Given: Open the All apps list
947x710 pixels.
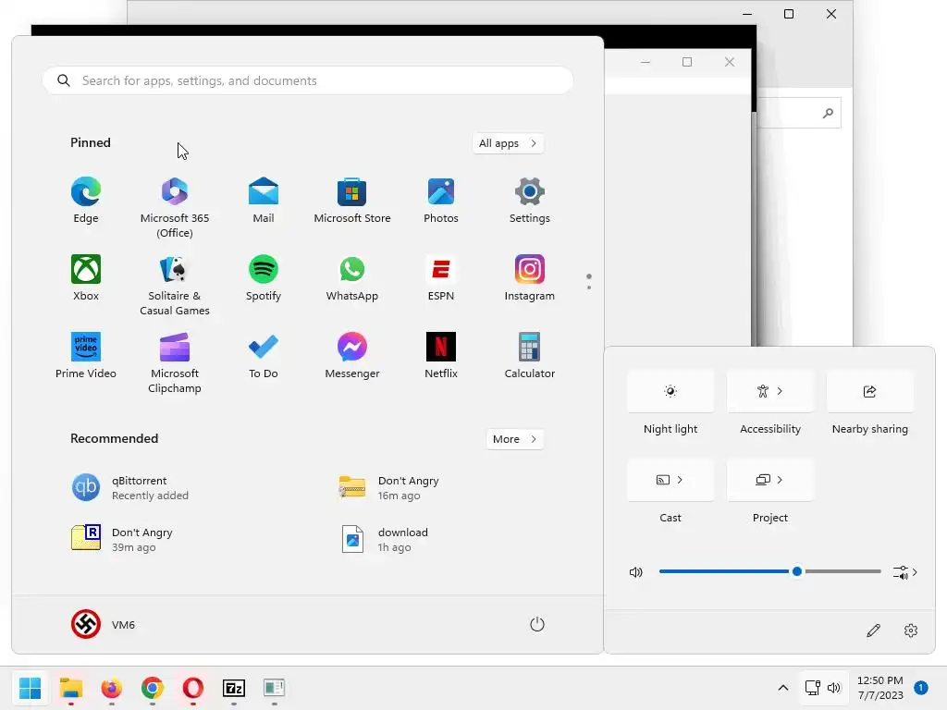Looking at the screenshot, I should 508,143.
